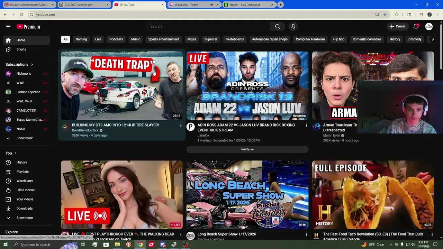Viewport: 443px width, 249px height.
Task: Open Downloads in the sidebar
Action: point(26,209)
